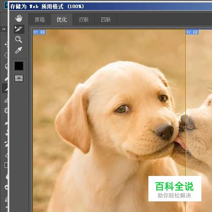Switch to the 双联 tab

click(x=84, y=20)
